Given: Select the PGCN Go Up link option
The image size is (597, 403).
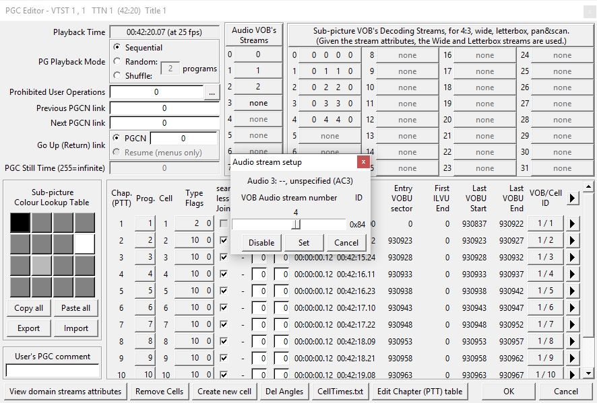Looking at the screenshot, I should pyautogui.click(x=117, y=138).
